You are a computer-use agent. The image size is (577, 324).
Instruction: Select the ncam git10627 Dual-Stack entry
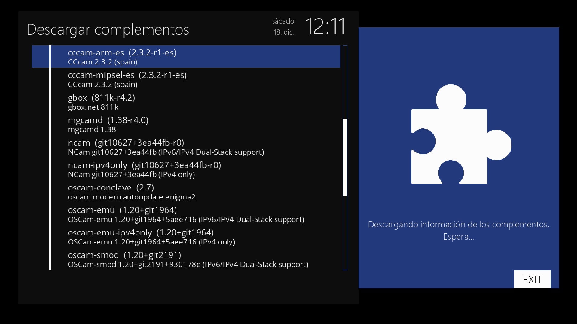point(186,147)
